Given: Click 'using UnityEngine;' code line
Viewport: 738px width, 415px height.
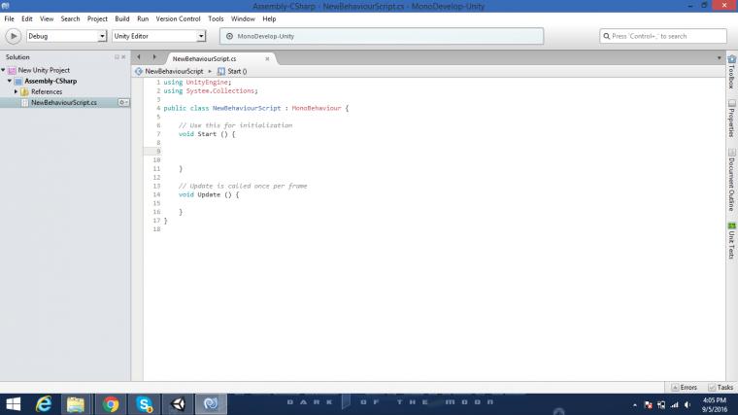Looking at the screenshot, I should tap(197, 83).
